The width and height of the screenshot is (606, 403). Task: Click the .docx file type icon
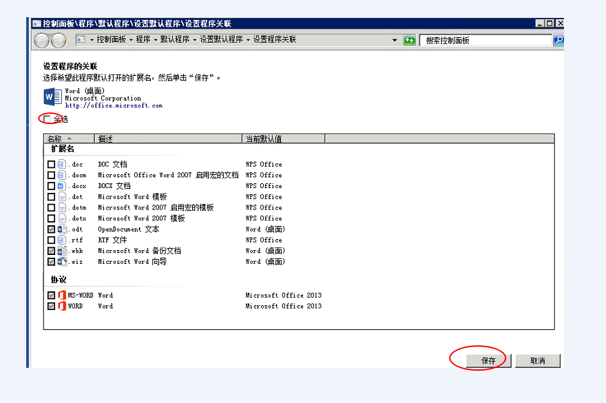click(61, 186)
